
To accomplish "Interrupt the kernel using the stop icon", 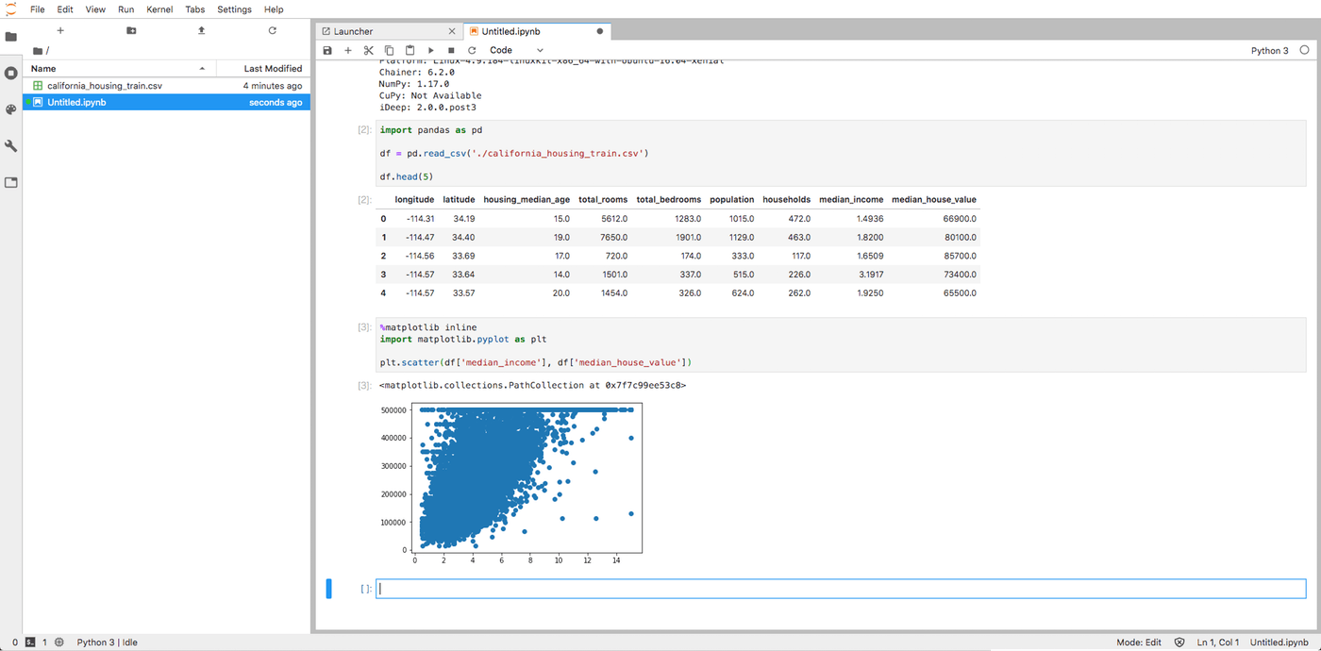I will click(x=451, y=50).
